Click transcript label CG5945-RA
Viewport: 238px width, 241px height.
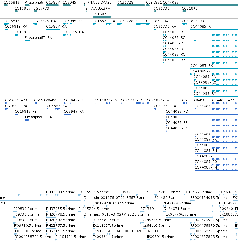tap(74, 32)
